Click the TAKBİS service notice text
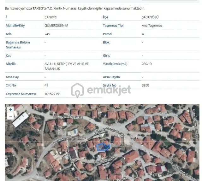 (74, 9)
